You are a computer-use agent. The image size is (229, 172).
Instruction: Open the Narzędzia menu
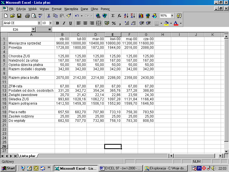click(71, 9)
